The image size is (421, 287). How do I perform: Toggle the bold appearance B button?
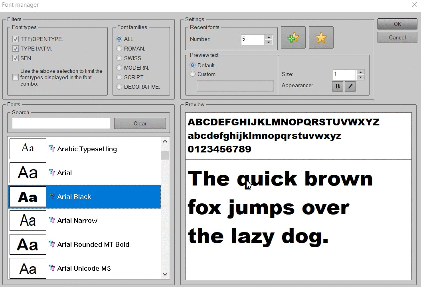point(338,86)
